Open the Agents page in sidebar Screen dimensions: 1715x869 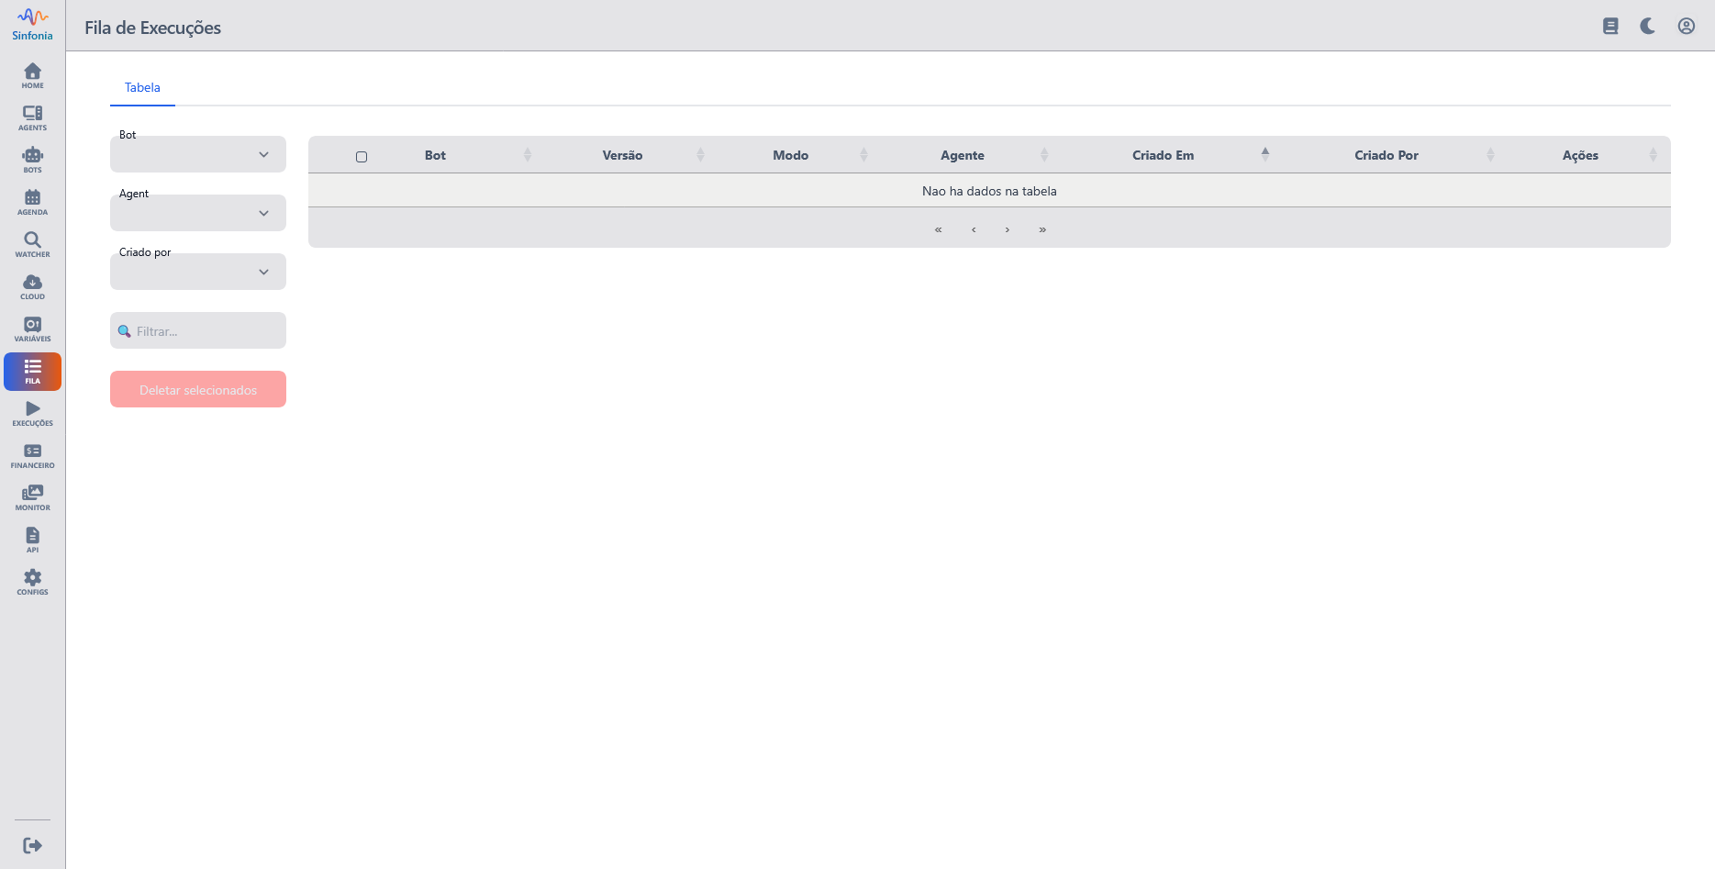point(32,118)
